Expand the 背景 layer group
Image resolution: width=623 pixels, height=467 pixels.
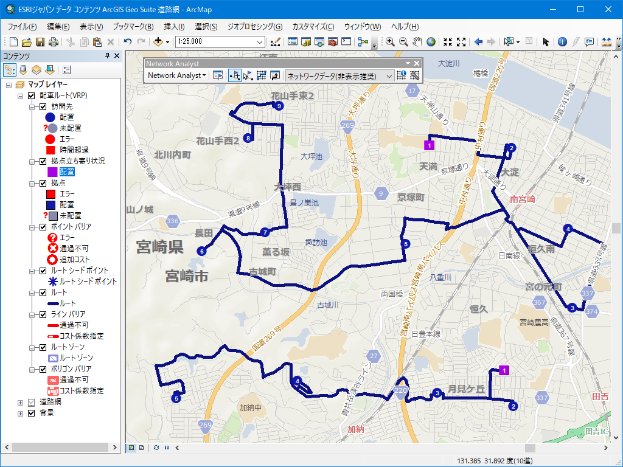tap(20, 413)
